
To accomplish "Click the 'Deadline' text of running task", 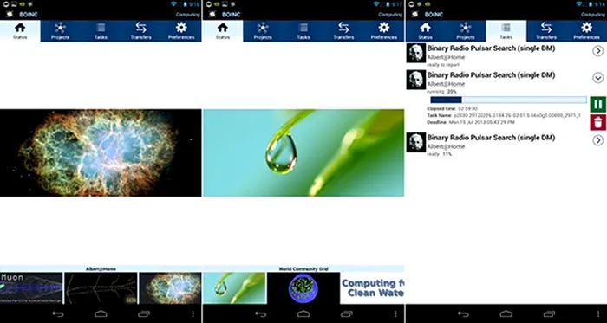I will coord(471,122).
